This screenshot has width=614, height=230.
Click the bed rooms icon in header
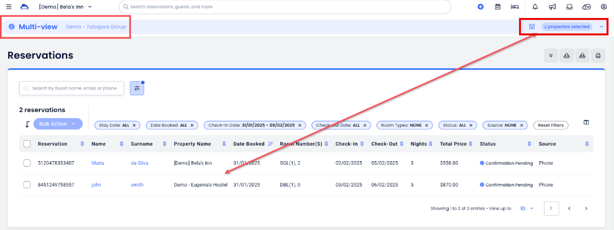coord(514,7)
